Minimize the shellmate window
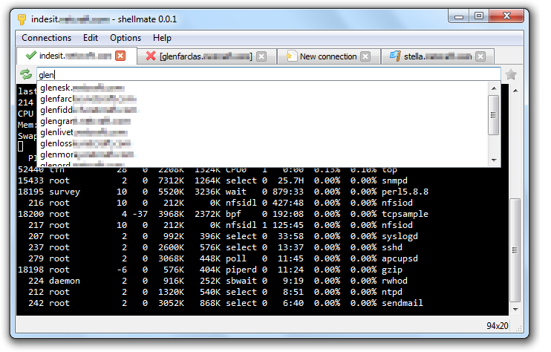This screenshot has height=352, width=551. pos(459,16)
